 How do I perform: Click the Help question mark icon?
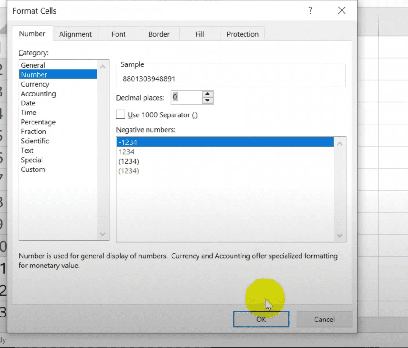[x=310, y=11]
